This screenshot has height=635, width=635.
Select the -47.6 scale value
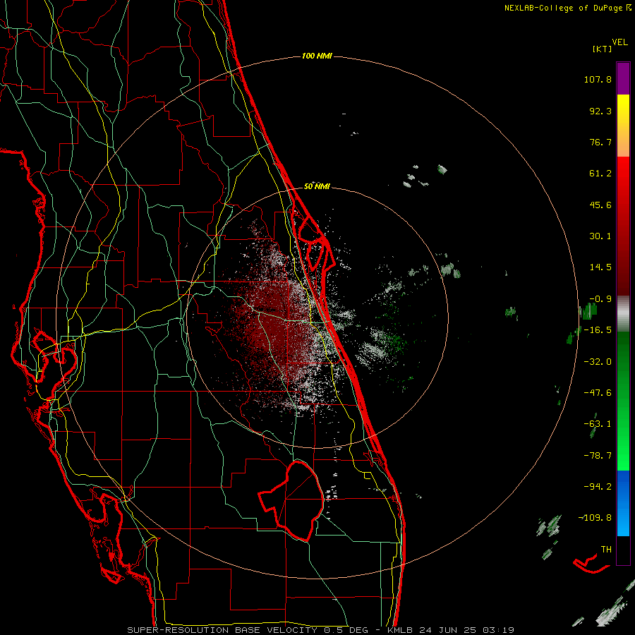[x=598, y=393]
